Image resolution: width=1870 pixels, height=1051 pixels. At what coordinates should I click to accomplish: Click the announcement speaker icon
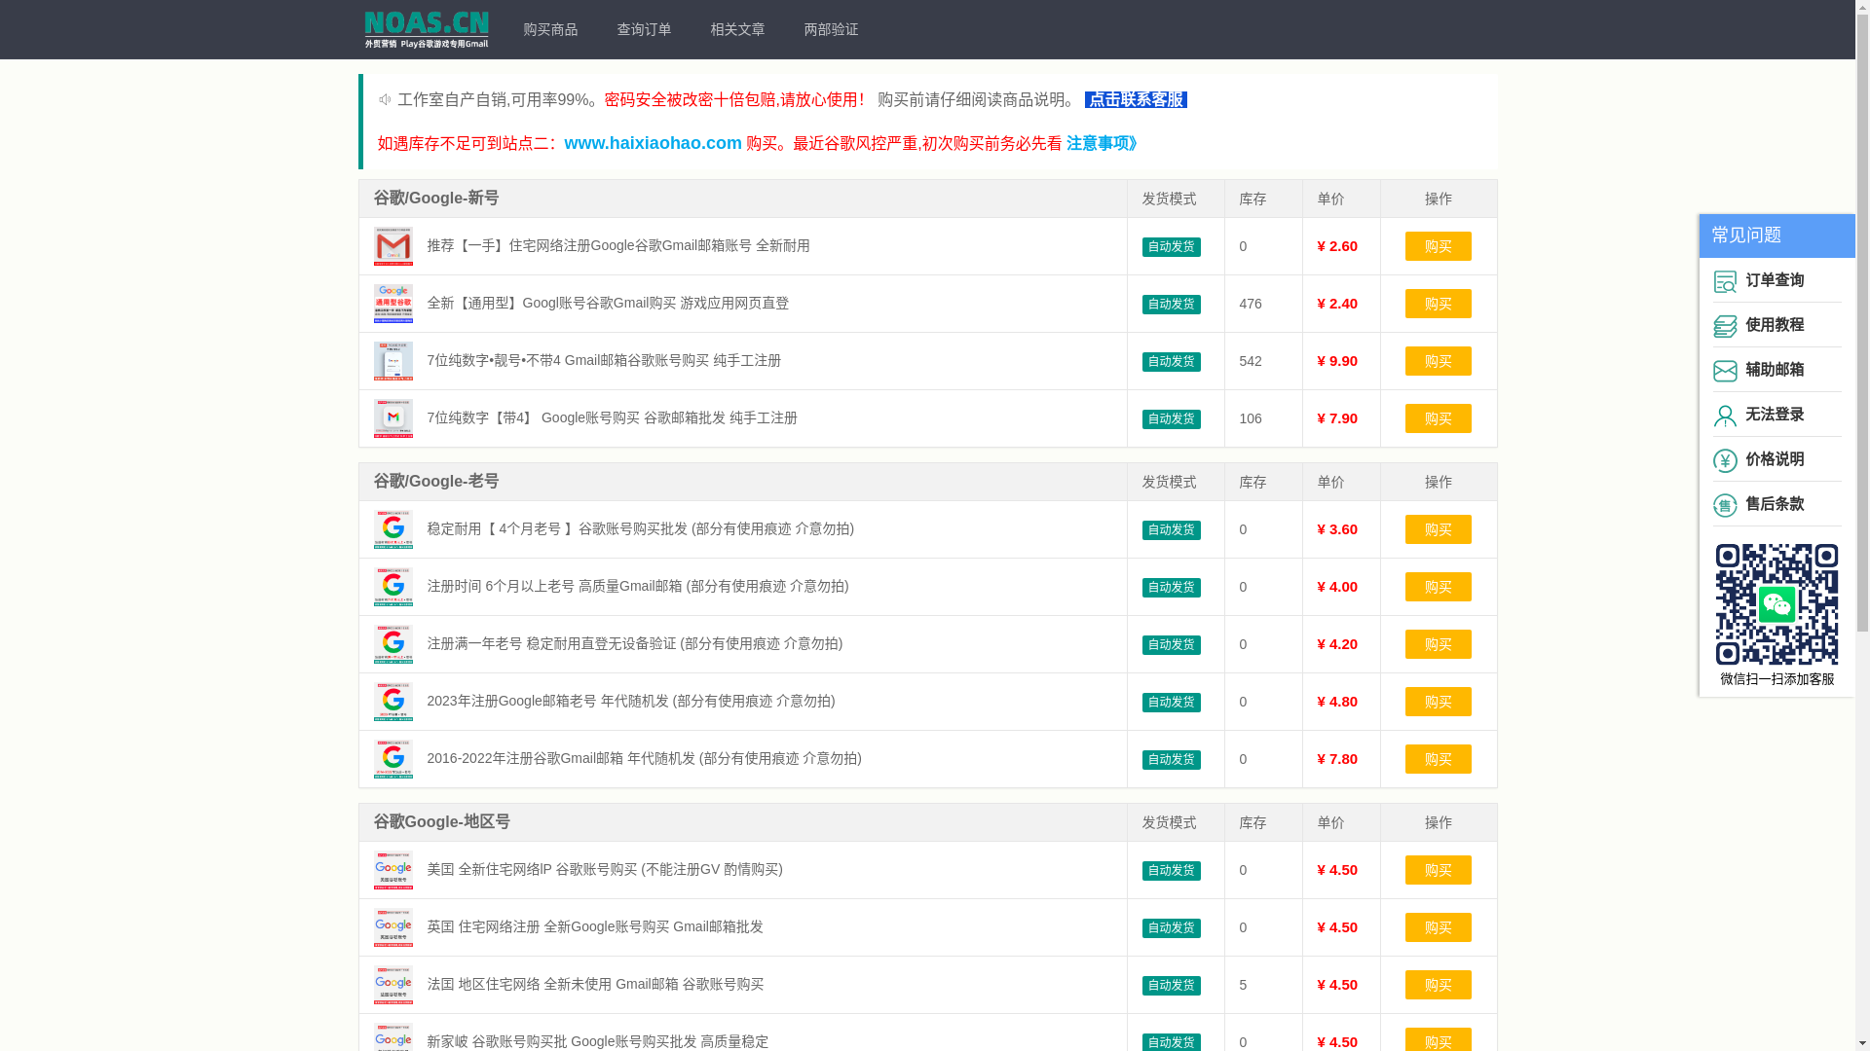coord(385,99)
